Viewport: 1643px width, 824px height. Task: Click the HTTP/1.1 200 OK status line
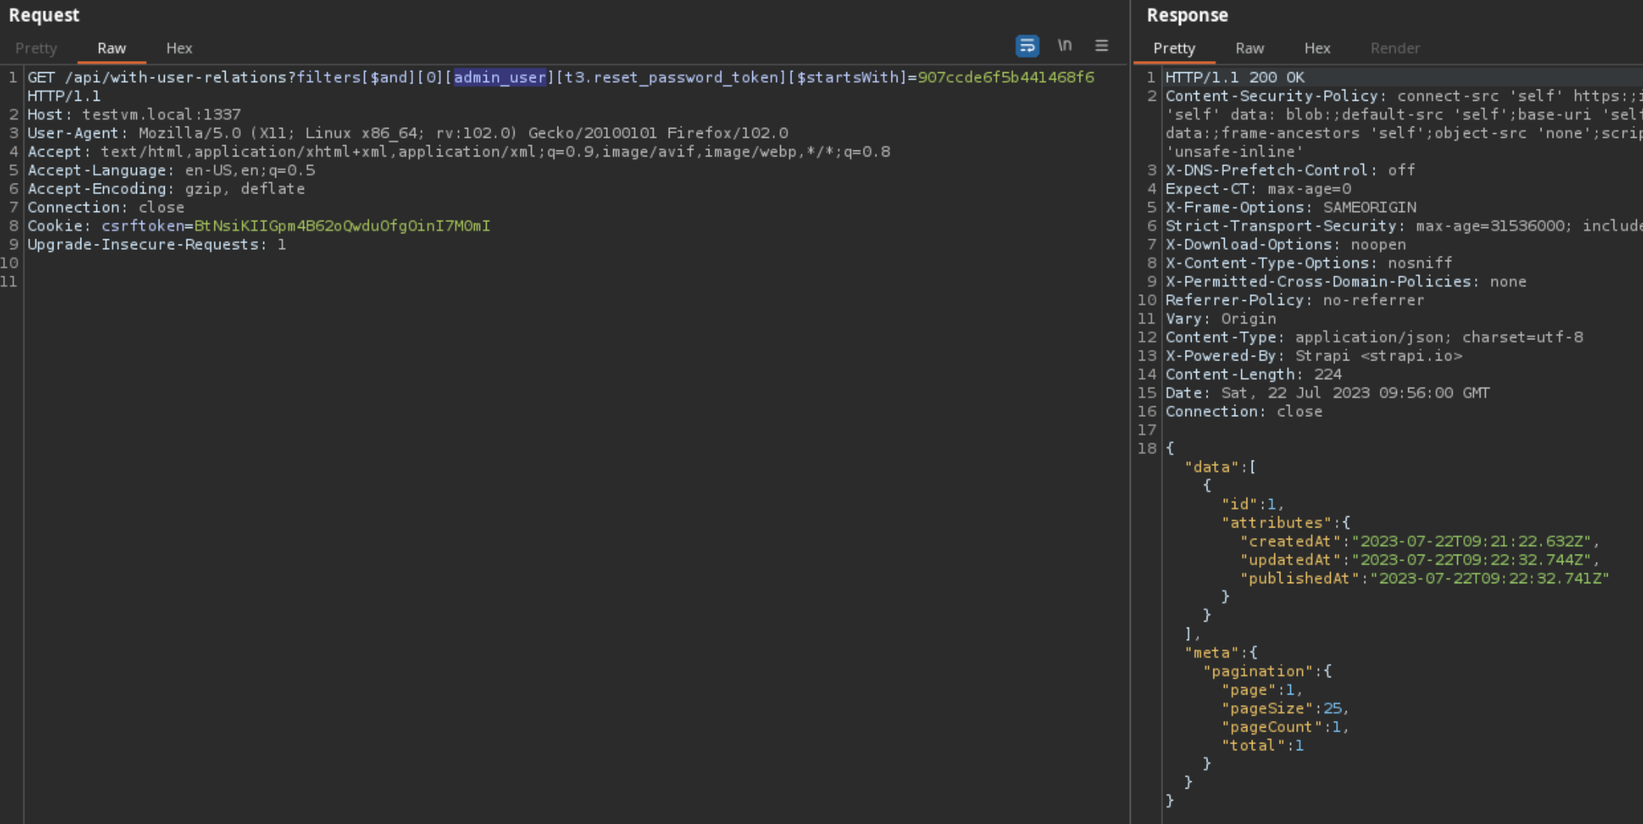[x=1235, y=78]
